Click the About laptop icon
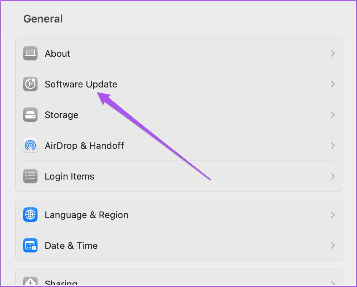Viewport: 357px width, 287px height. pos(30,53)
